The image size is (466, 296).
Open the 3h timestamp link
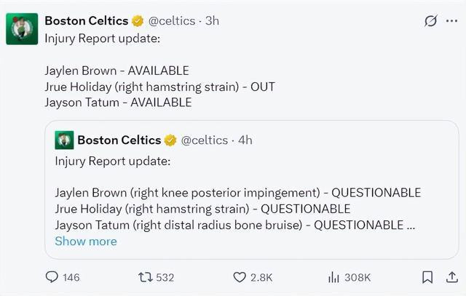[212, 21]
